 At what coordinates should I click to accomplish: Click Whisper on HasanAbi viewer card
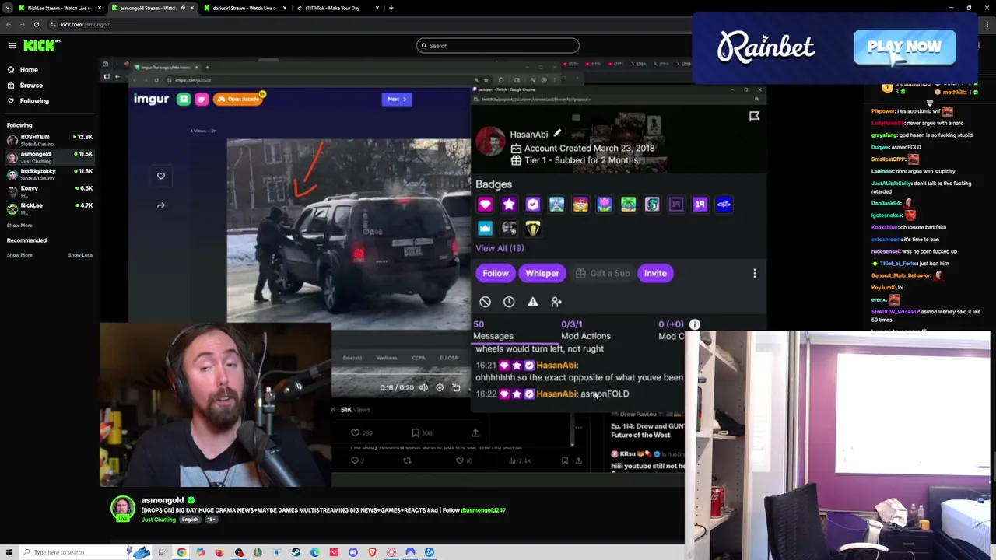click(x=542, y=273)
